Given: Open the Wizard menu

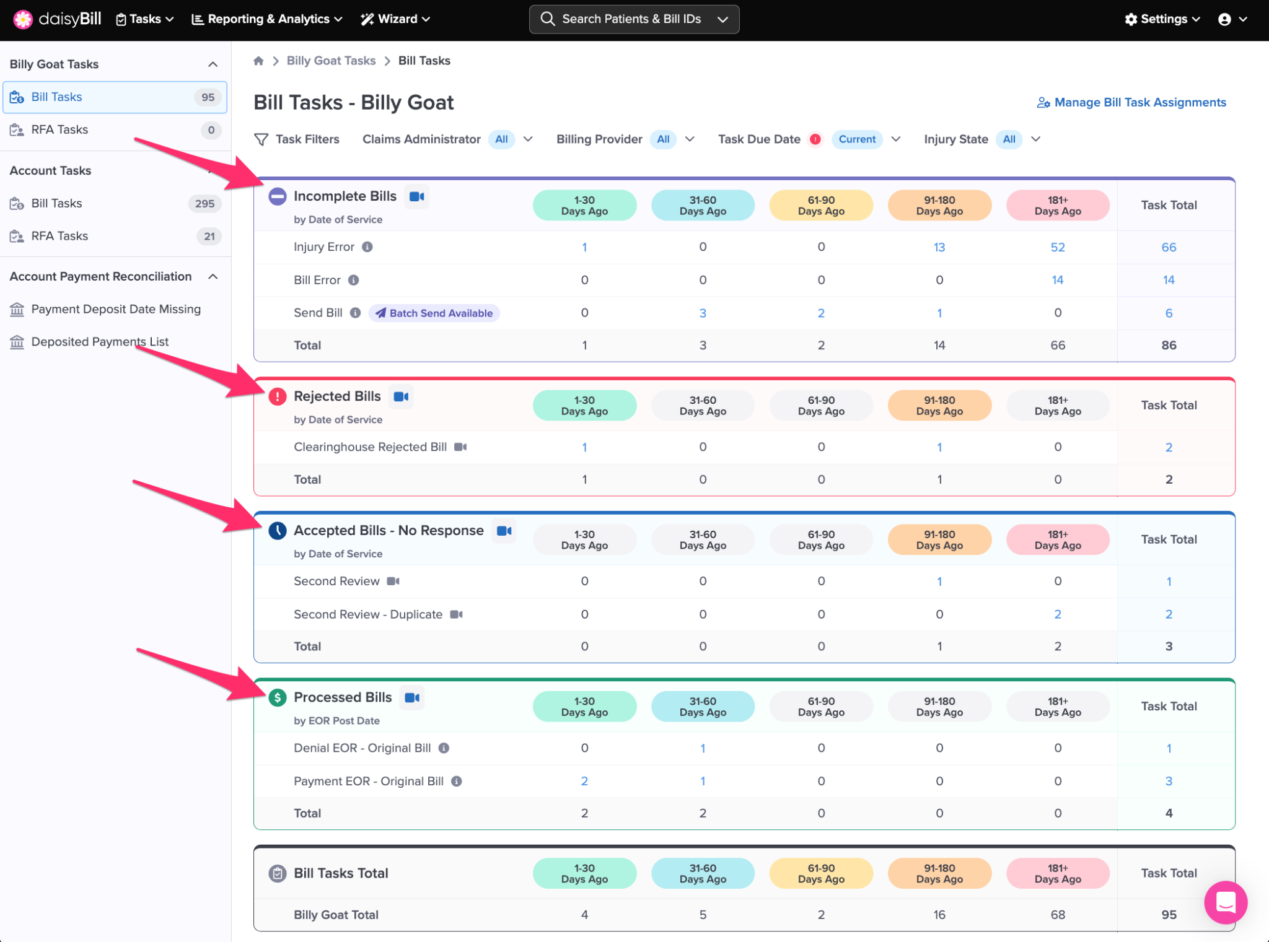Looking at the screenshot, I should pos(395,19).
